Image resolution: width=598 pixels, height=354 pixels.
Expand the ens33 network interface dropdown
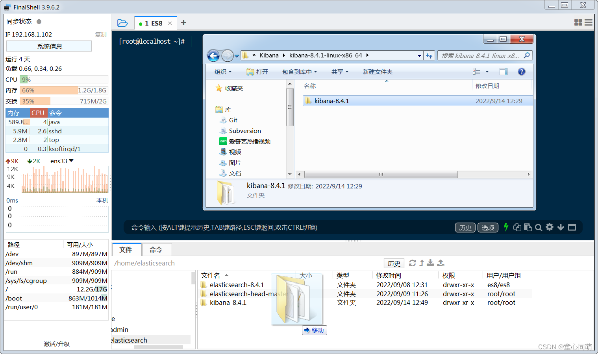(x=71, y=161)
